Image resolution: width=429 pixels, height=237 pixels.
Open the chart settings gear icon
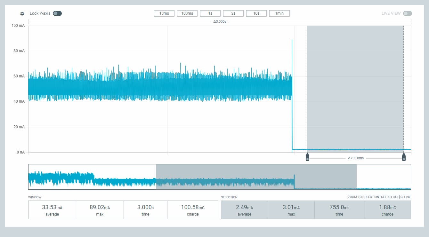pos(22,13)
